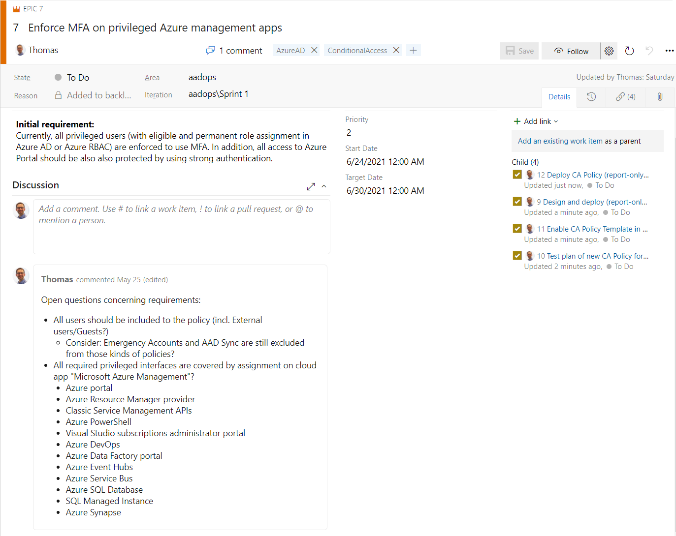
Task: Click the 'commented May 25 (edited)' timestamp
Action: coord(122,280)
